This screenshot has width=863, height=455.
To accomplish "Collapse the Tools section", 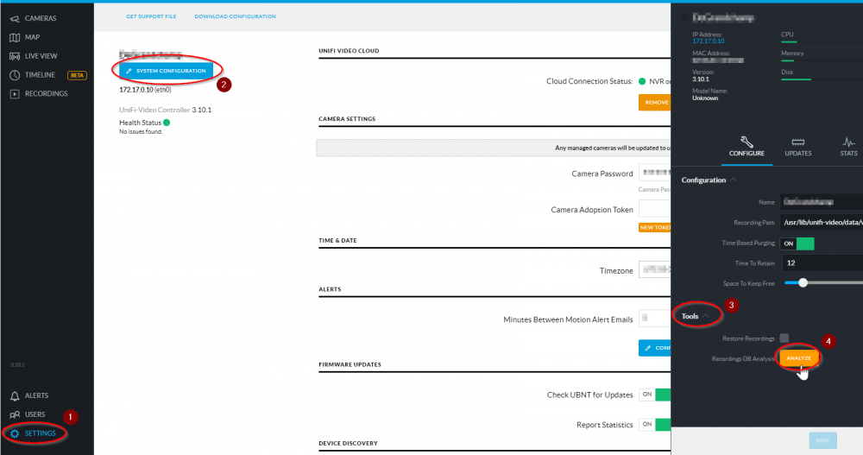I will pyautogui.click(x=706, y=316).
